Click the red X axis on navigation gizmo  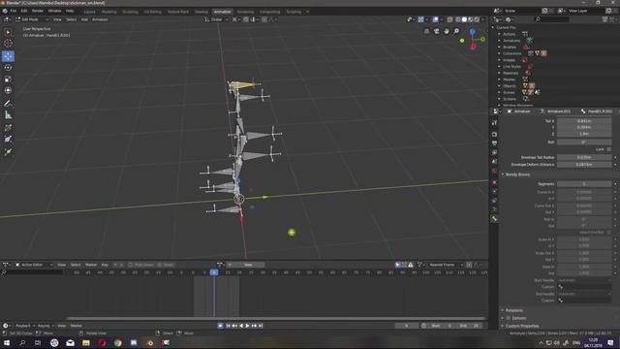[x=473, y=47]
